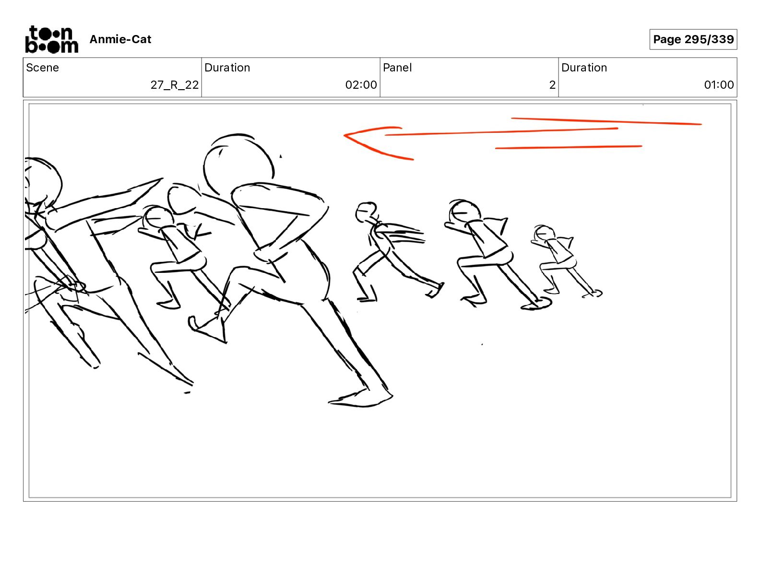Screen dimensions: 760x587
Task: Click the scene duration value 02:00
Action: tap(361, 85)
